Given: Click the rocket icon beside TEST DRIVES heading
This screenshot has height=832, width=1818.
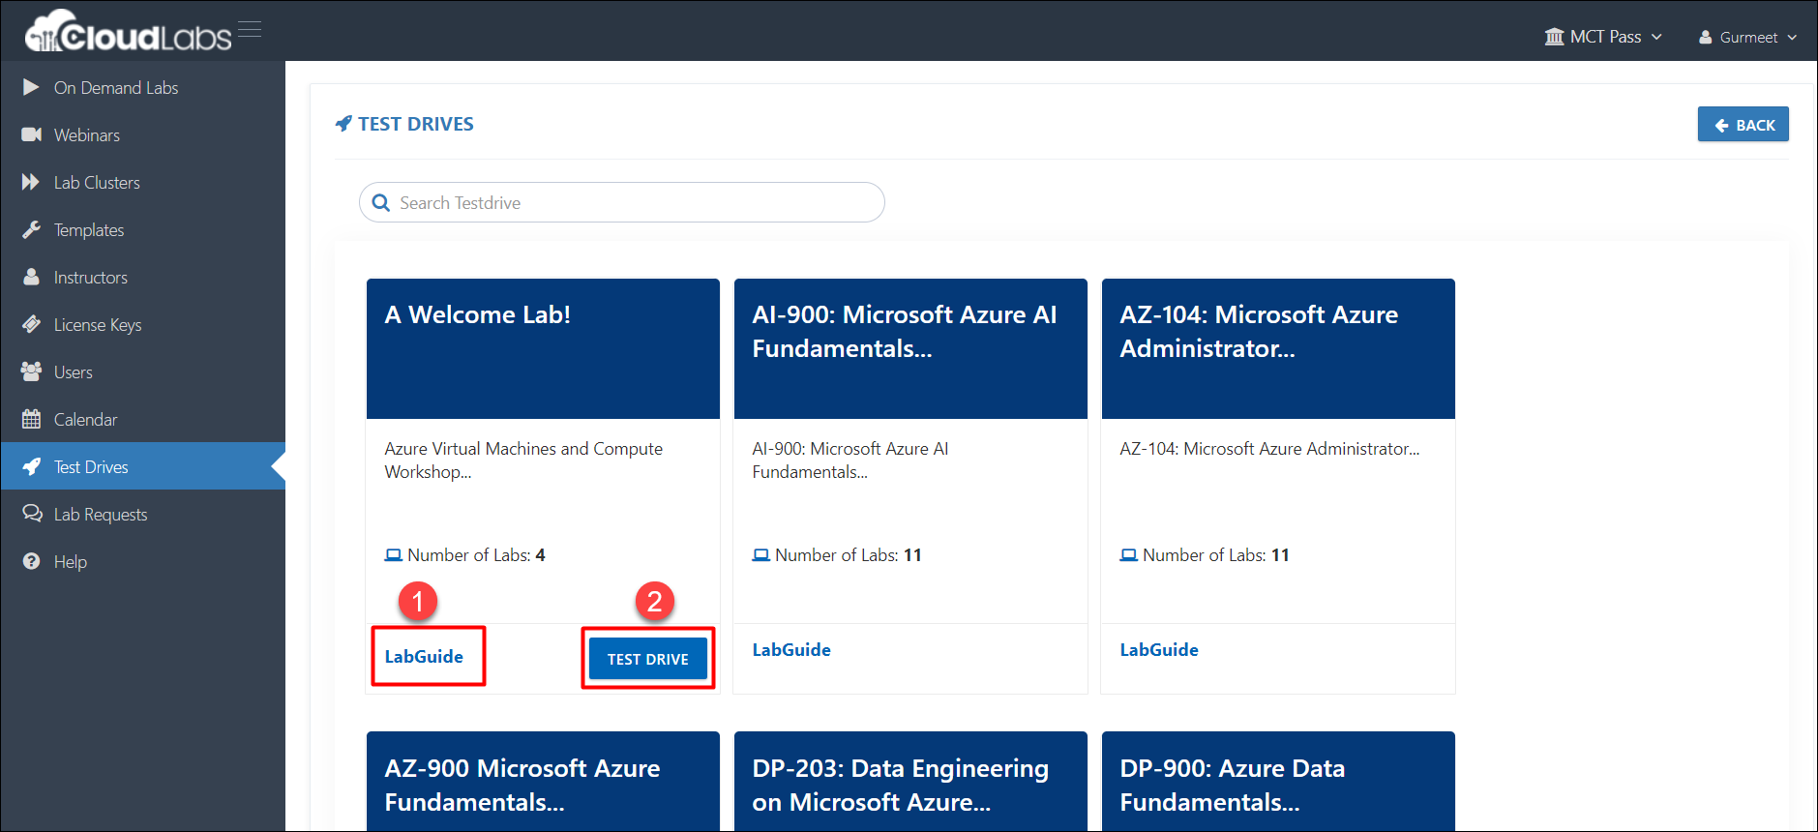Looking at the screenshot, I should click(343, 124).
